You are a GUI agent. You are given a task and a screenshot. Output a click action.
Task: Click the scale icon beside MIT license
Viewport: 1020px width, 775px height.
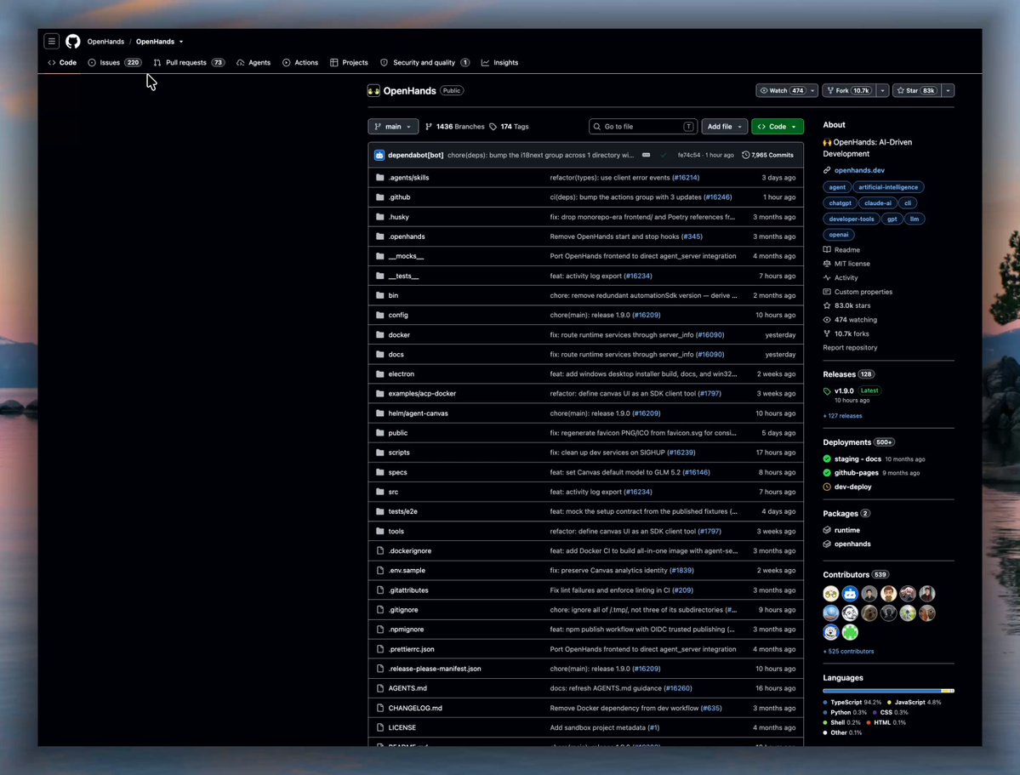click(827, 264)
